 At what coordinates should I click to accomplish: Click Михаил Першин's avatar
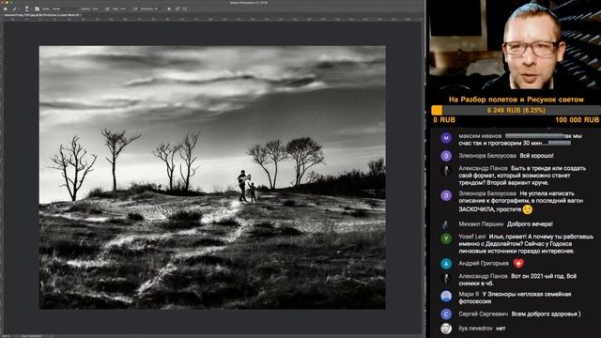point(446,224)
